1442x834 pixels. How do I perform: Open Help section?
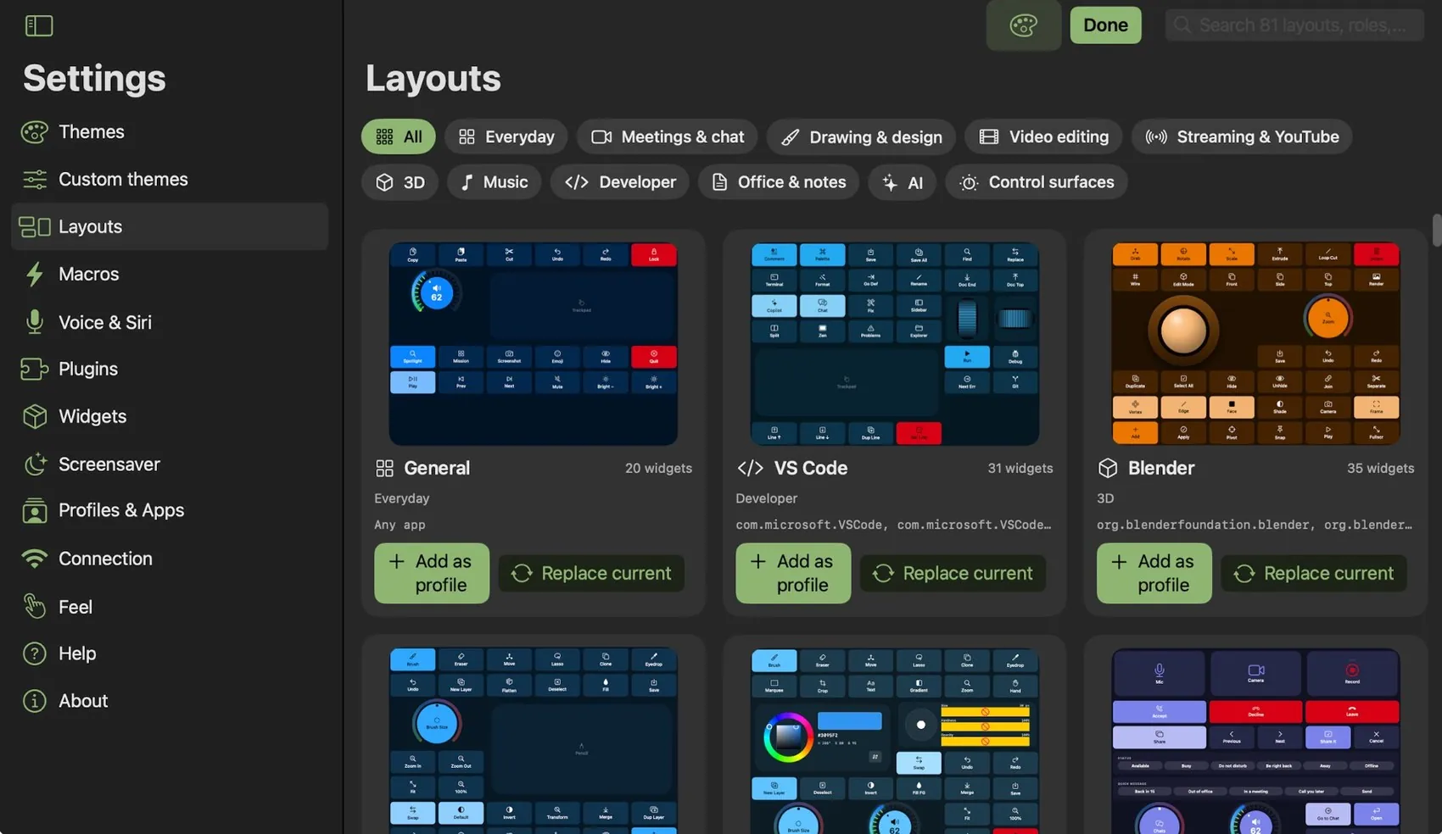[170, 654]
